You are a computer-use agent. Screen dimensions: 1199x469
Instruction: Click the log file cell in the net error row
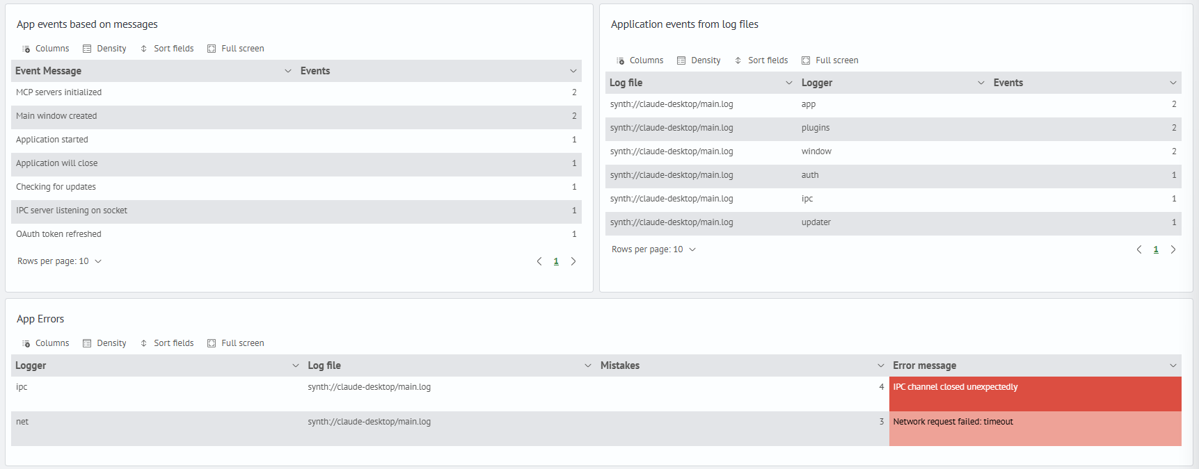(x=450, y=429)
